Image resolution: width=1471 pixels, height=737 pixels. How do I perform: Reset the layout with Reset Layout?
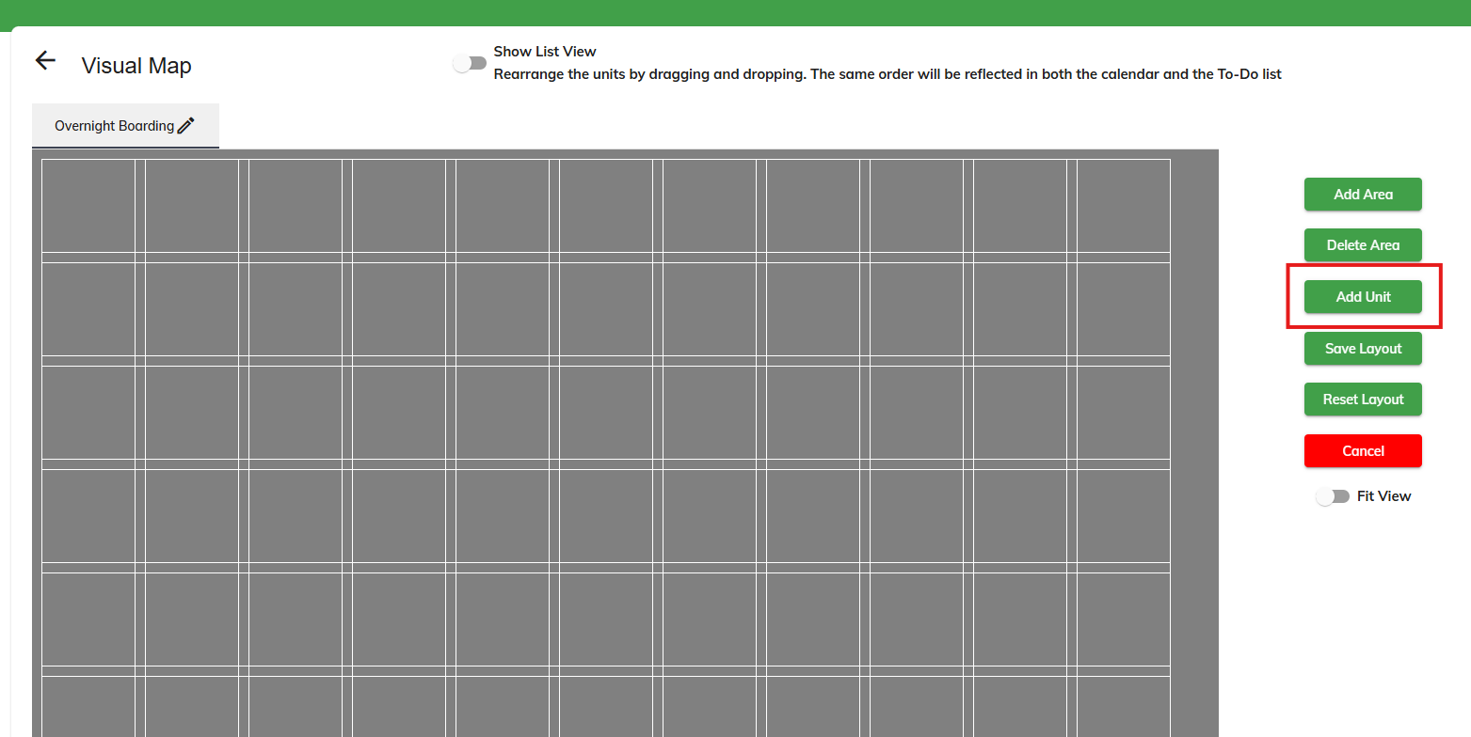click(1363, 399)
